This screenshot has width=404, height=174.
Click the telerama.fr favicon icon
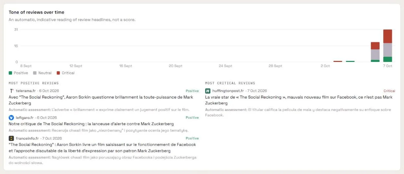coord(11,91)
